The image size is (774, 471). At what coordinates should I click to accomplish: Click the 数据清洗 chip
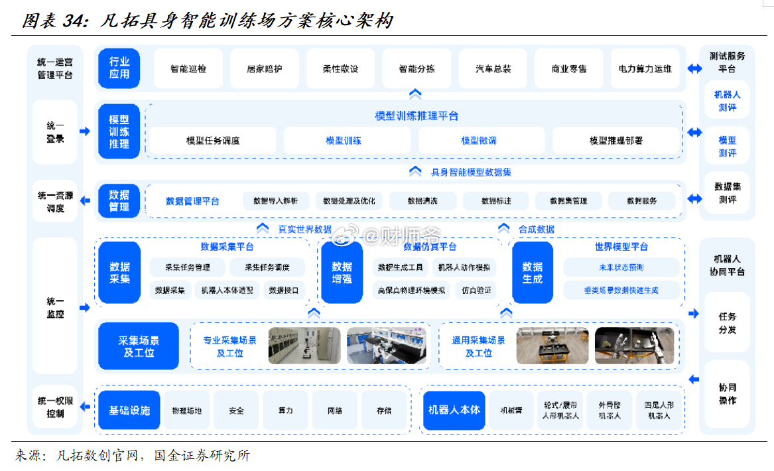tap(422, 201)
